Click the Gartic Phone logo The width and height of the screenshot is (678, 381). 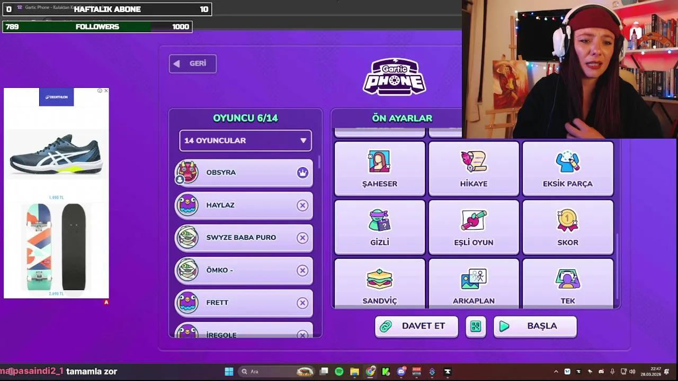tap(395, 77)
